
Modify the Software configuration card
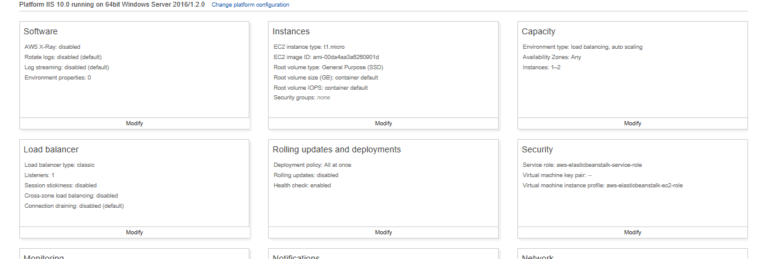(x=134, y=123)
